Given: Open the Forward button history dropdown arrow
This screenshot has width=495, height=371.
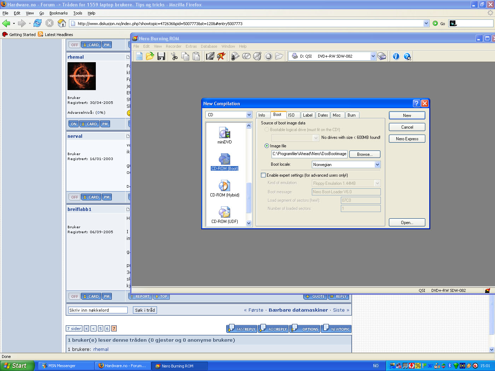Looking at the screenshot, I should pyautogui.click(x=30, y=23).
